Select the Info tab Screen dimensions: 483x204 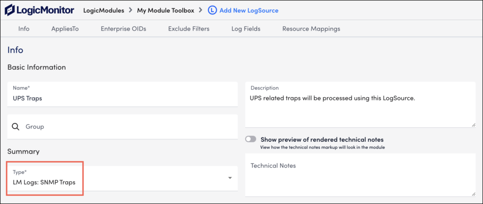click(x=24, y=29)
